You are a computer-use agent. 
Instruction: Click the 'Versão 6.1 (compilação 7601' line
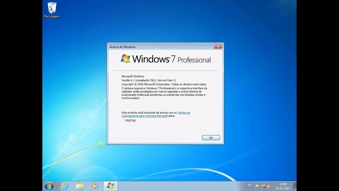coord(149,80)
